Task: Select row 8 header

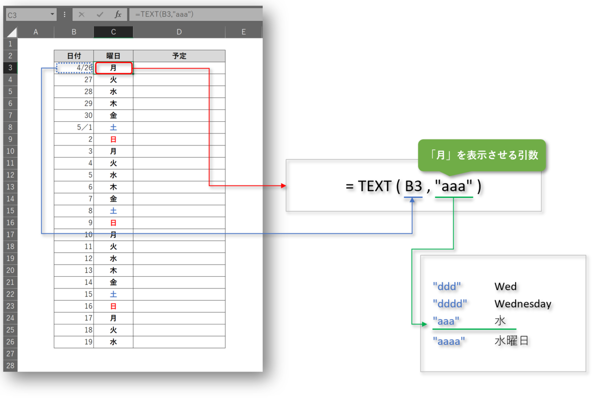Action: pyautogui.click(x=10, y=127)
